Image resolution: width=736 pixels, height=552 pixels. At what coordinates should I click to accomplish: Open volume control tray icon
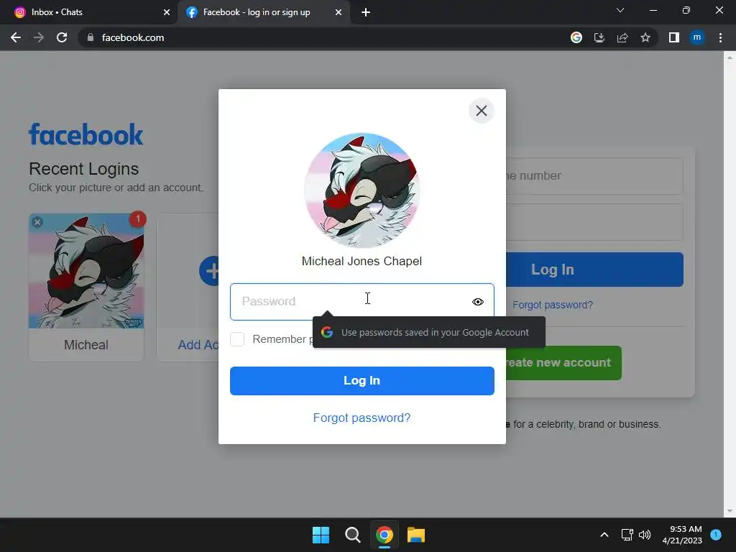pyautogui.click(x=645, y=535)
